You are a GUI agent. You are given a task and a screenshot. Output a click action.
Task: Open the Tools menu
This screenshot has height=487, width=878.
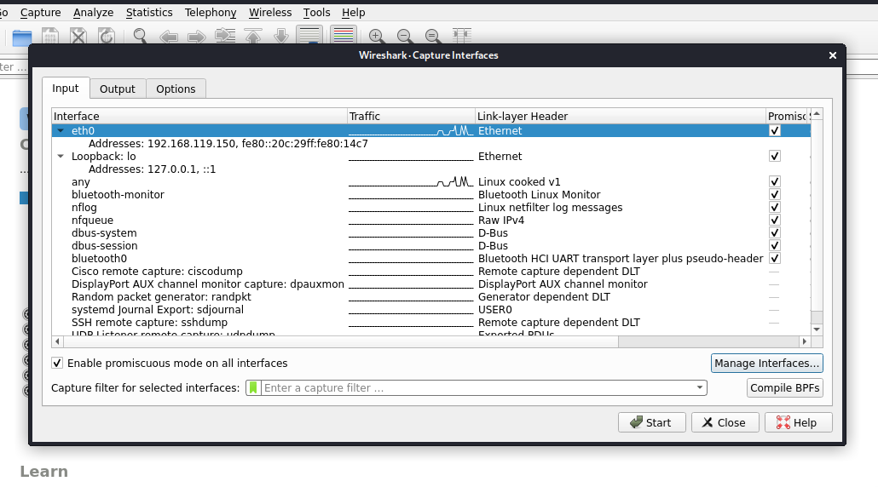[317, 12]
